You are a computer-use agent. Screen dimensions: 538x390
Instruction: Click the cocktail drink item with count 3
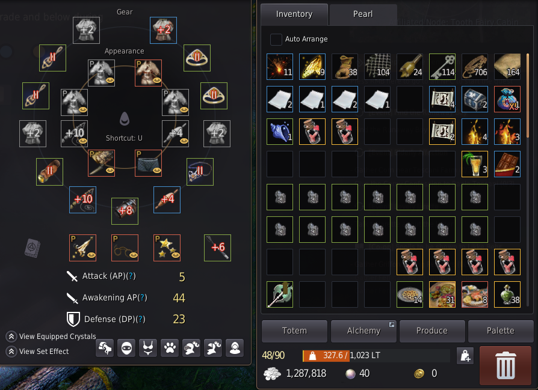click(x=475, y=164)
